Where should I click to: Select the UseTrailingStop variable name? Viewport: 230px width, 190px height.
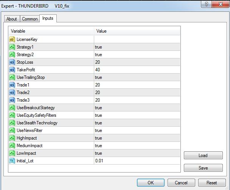[x=31, y=77]
